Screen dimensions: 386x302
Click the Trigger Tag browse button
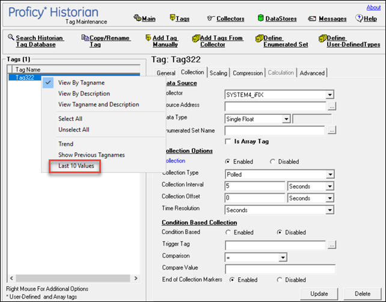[332, 245]
